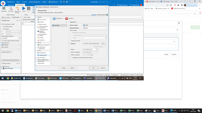The height and width of the screenshot is (113, 202).
Task: Open the Загружаемые архивы Суточный dropdown
Action: pyautogui.click(x=11, y=38)
